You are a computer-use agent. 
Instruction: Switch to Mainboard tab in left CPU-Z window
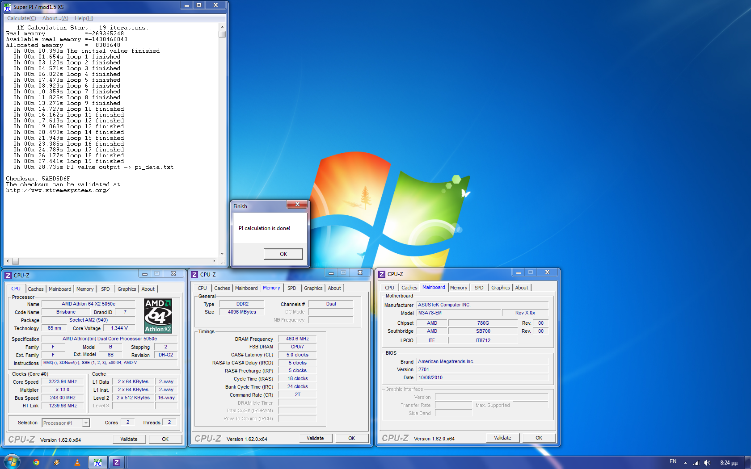coord(60,289)
